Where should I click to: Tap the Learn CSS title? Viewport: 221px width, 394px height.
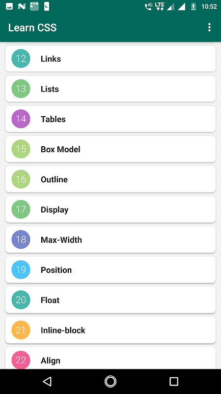[32, 28]
